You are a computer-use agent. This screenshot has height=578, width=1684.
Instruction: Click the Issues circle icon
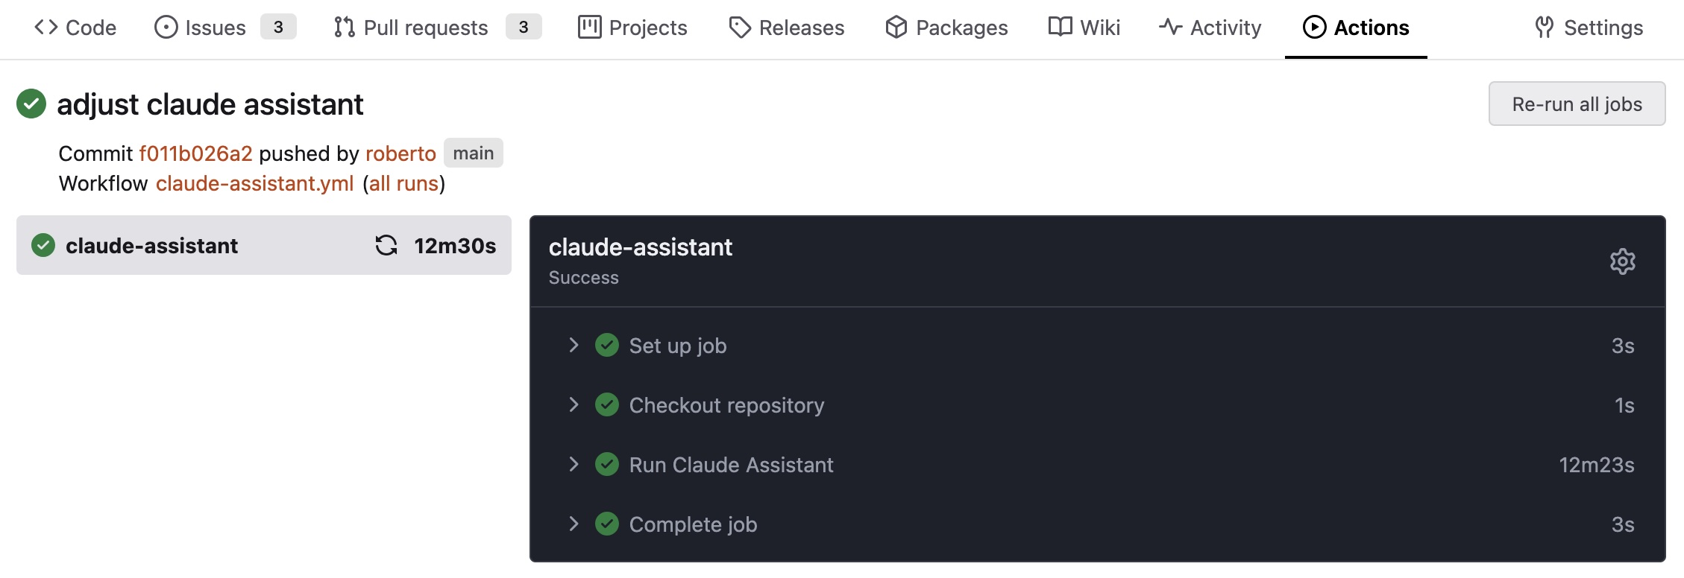pos(166,28)
